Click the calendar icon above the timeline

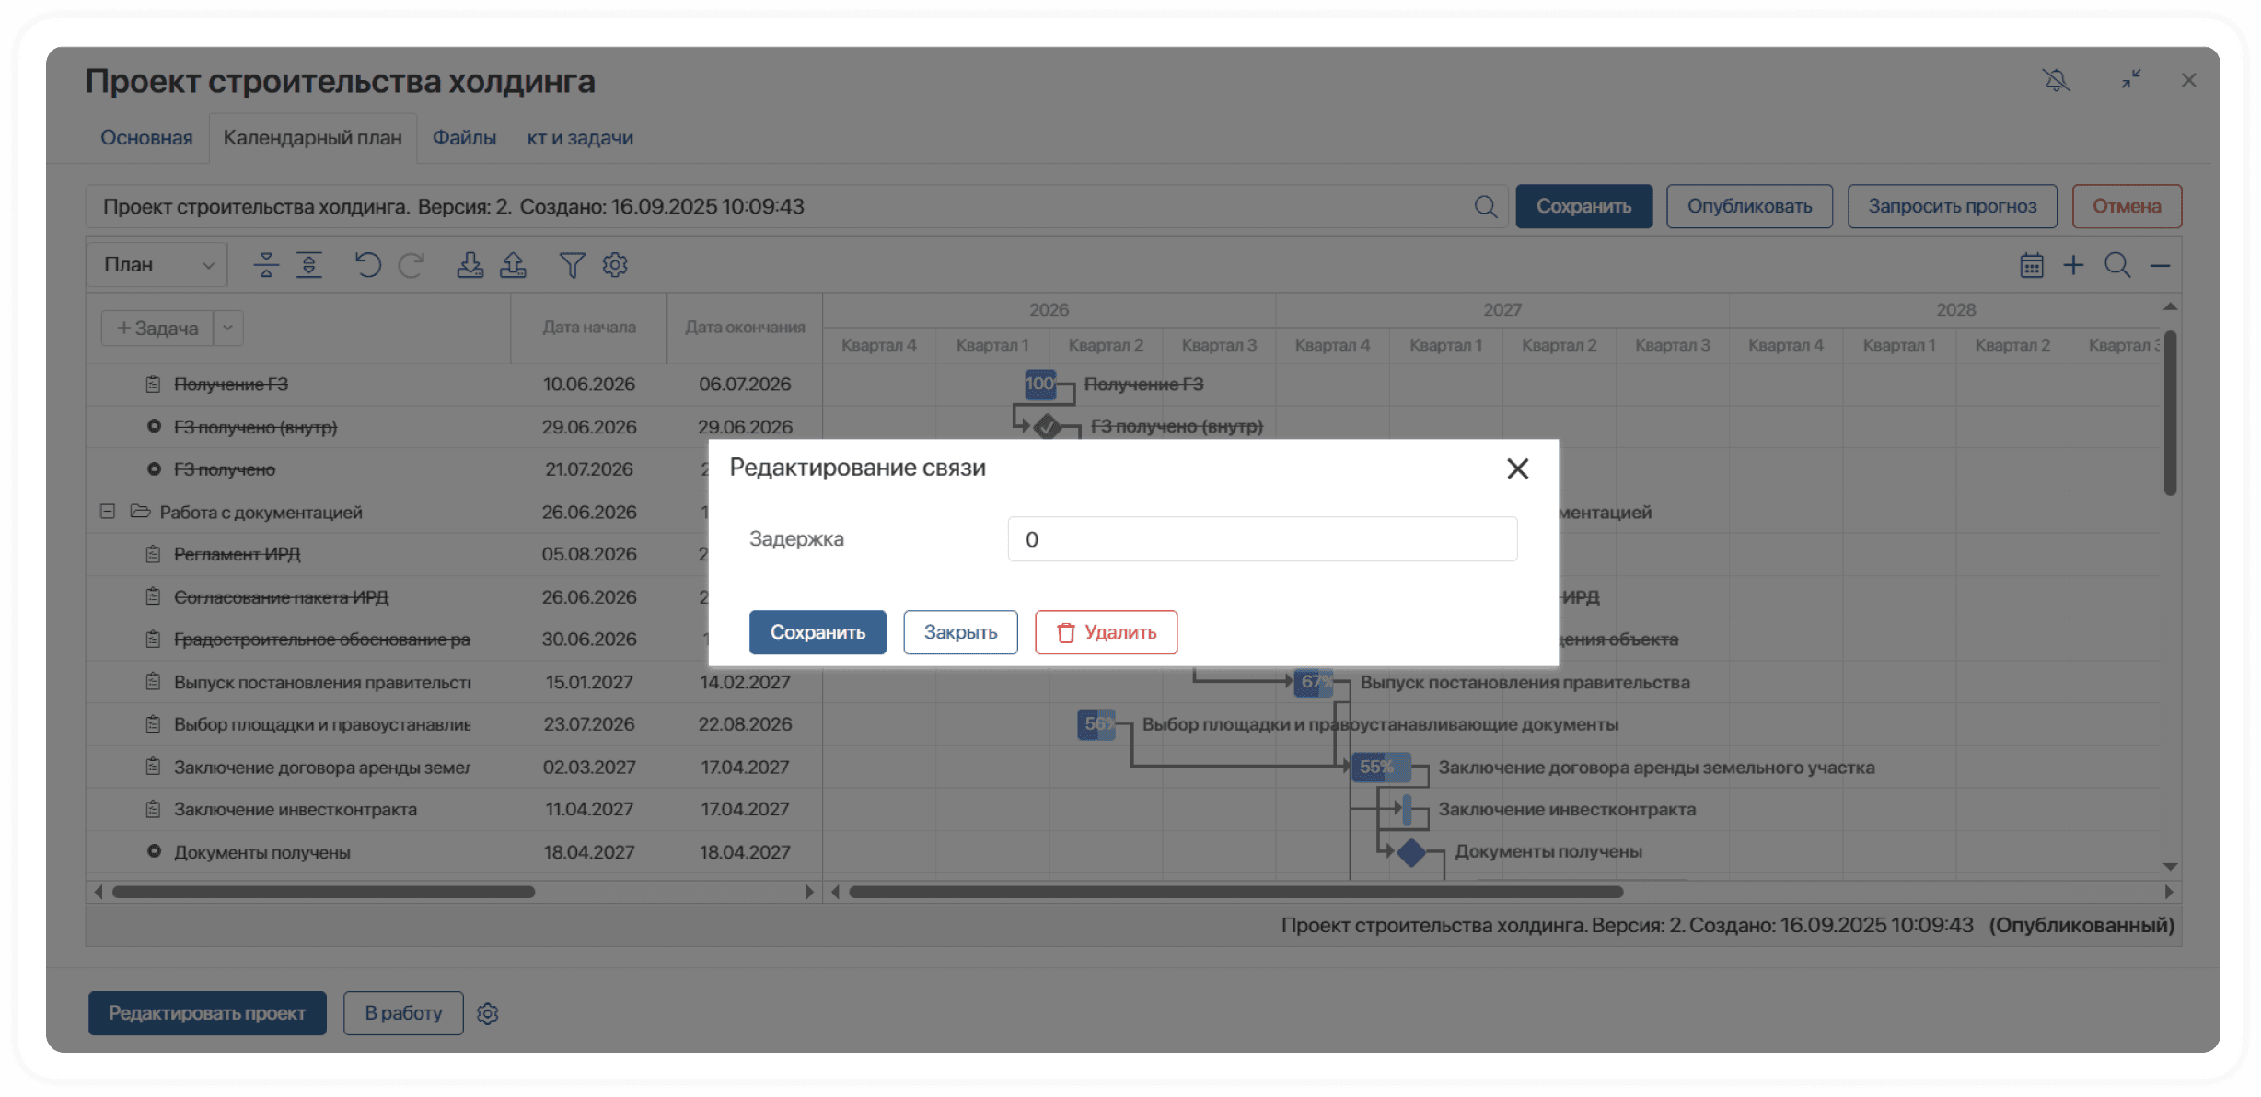[2031, 266]
